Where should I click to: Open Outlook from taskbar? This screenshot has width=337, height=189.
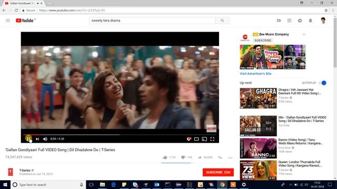coord(157,185)
